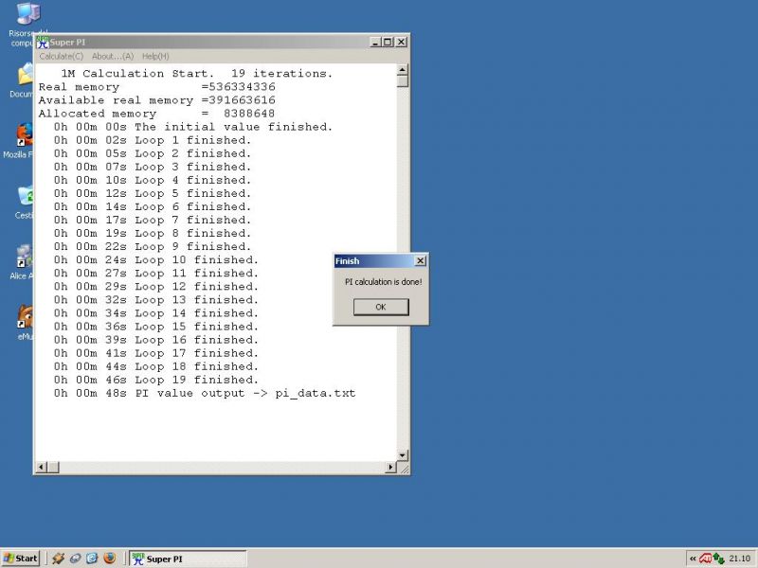
Task: Click the network activity tray icon
Action: 719,559
